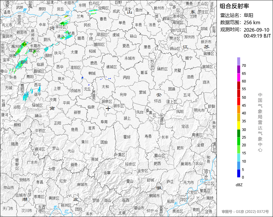Click the black cross radar station marker

[x=108, y=109]
